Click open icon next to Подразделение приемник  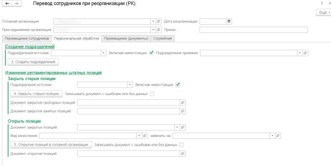click(305, 53)
